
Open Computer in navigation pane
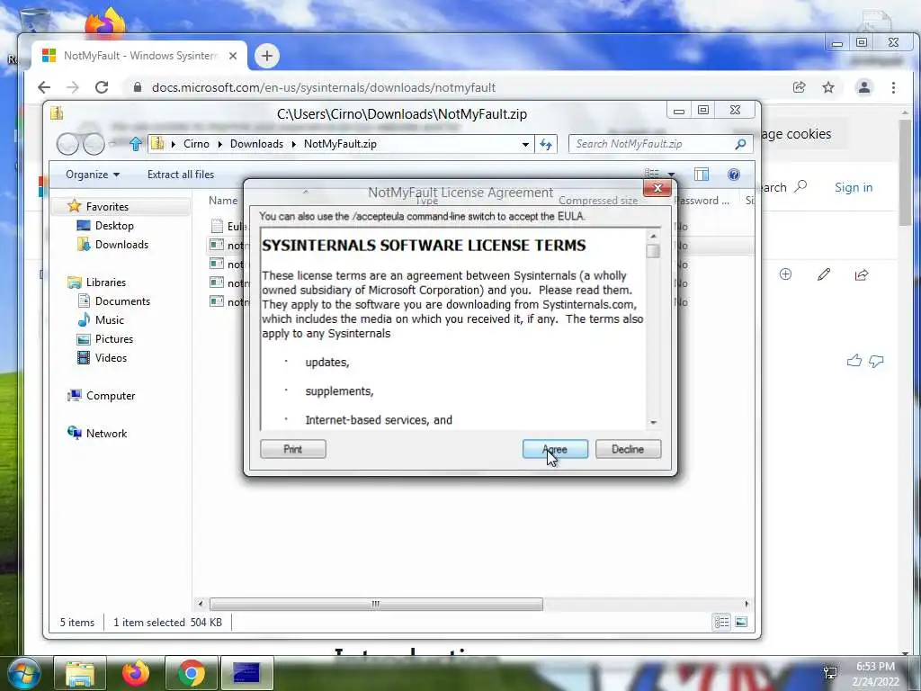point(111,396)
